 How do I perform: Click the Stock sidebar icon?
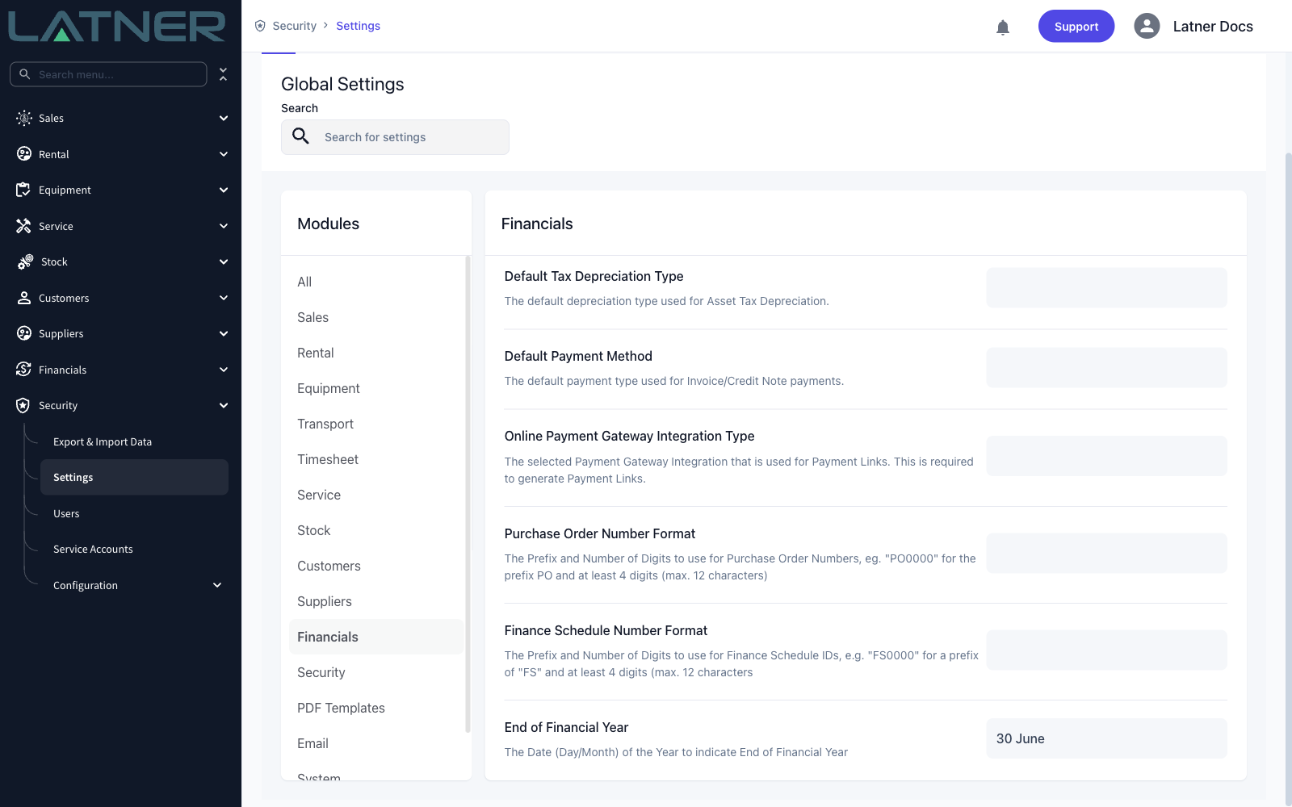click(25, 261)
